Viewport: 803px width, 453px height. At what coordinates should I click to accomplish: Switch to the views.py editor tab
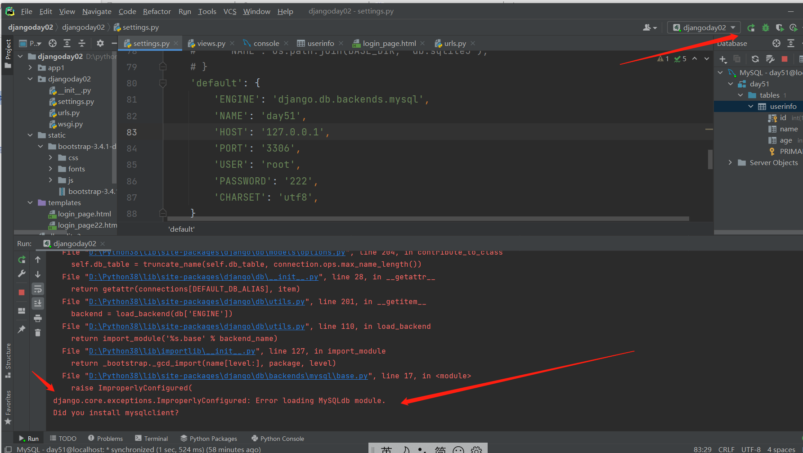(206, 43)
